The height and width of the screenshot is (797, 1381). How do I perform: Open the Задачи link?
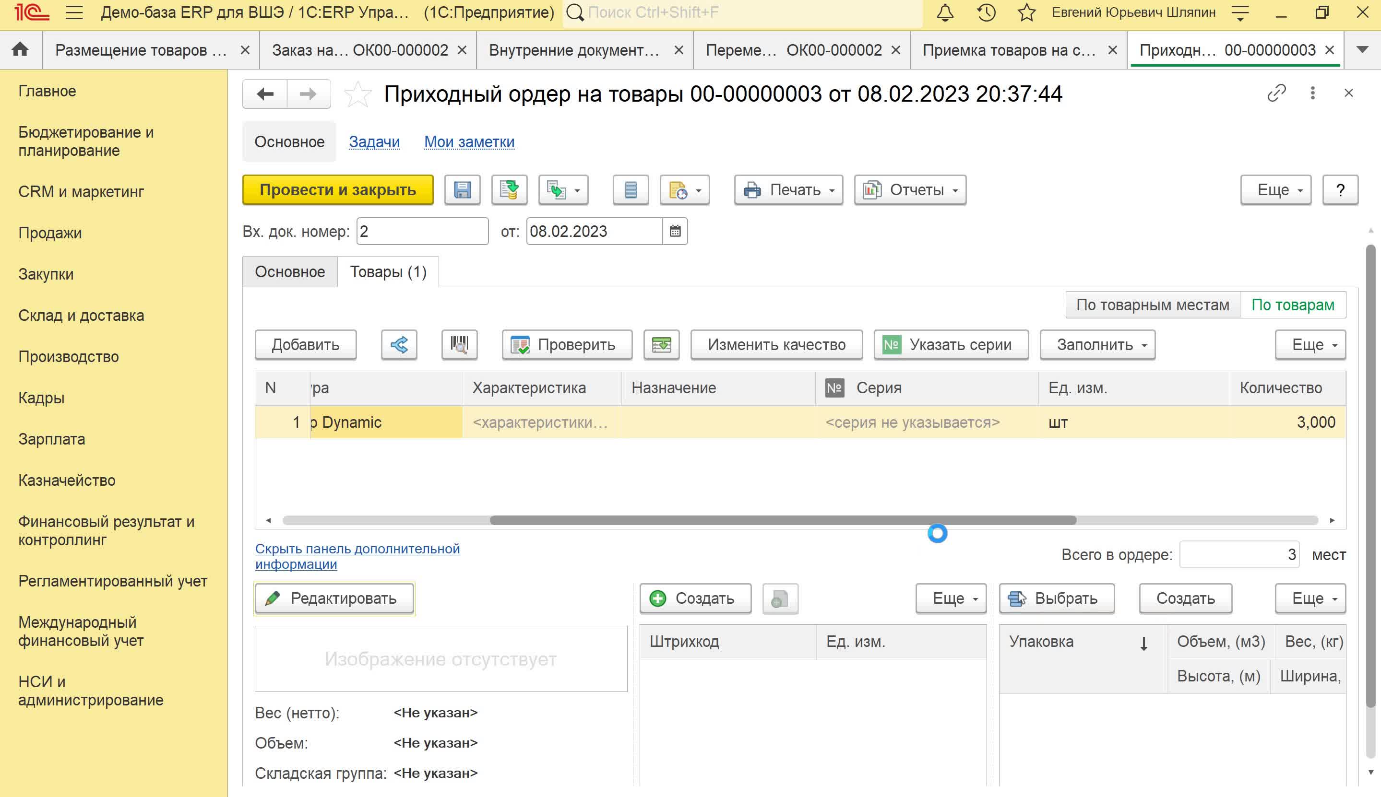(375, 142)
